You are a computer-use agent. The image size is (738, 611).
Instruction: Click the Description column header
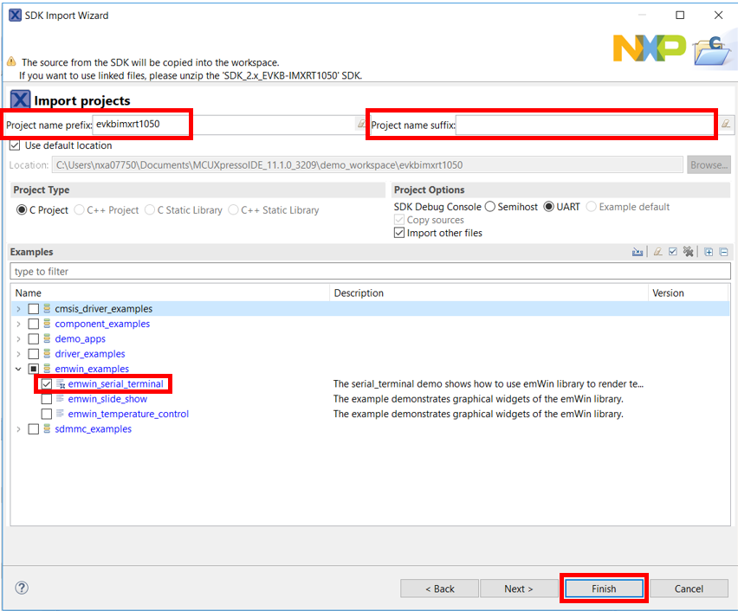pos(489,293)
